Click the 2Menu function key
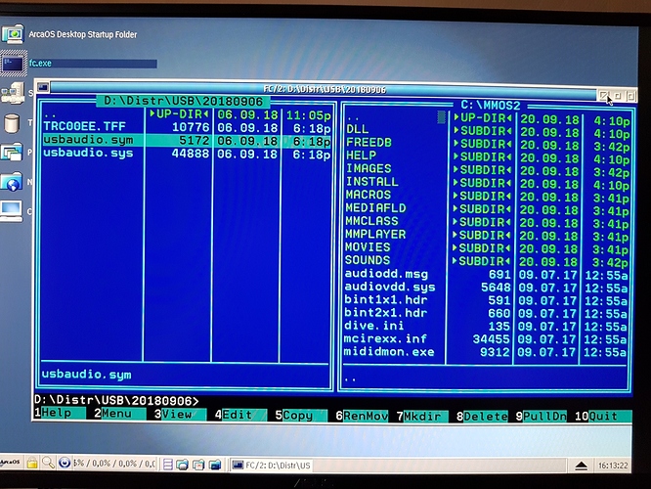Screen dimensions: 651x489 [x=119, y=414]
